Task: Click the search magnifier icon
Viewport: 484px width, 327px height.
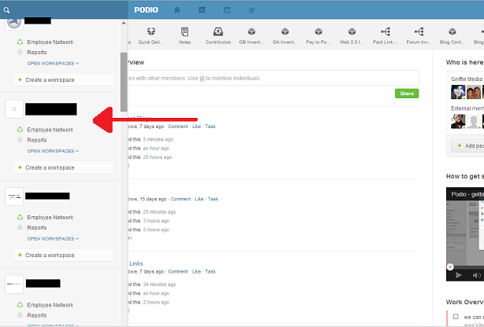Action: tap(7, 11)
